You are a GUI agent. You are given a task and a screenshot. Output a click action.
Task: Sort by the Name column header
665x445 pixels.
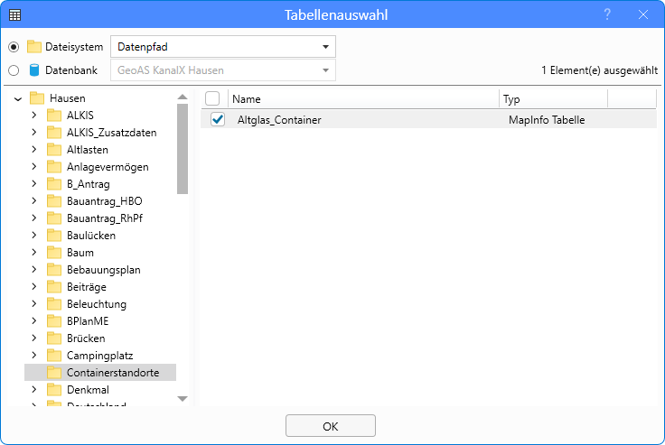pos(361,99)
